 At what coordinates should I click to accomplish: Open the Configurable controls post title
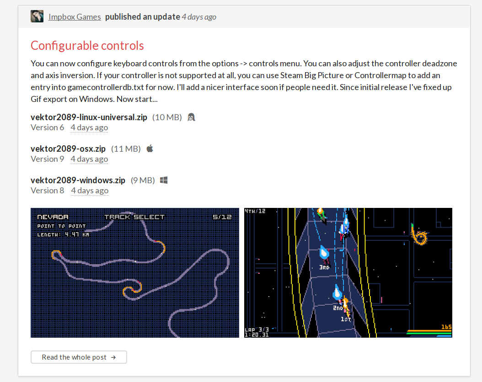tap(87, 45)
